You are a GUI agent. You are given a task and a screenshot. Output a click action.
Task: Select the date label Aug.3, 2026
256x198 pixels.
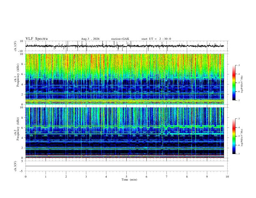[90, 39]
